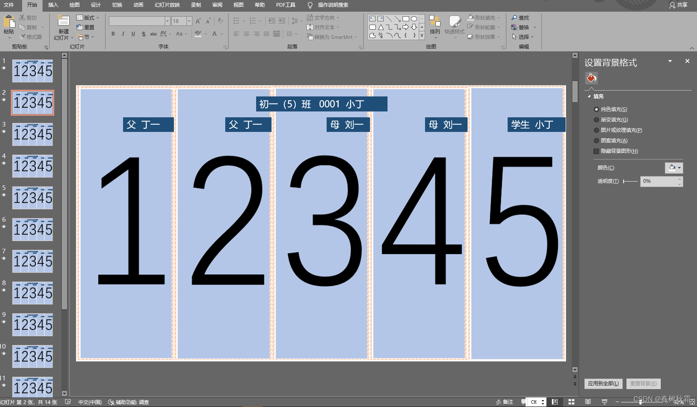
Task: Select slide 5 thumbnail
Action: 33,198
